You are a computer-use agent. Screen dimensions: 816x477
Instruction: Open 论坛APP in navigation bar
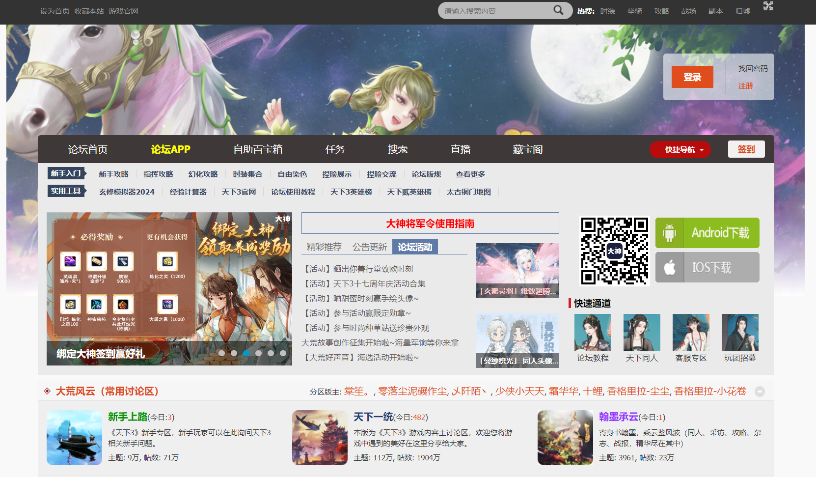[x=170, y=149]
